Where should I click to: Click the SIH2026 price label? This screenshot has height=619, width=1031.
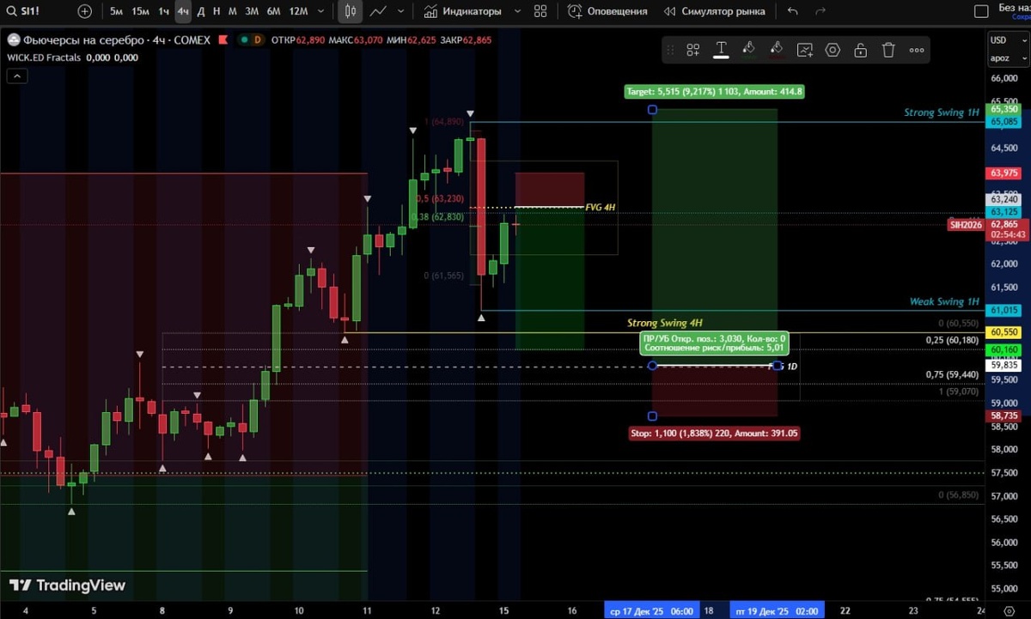pyautogui.click(x=966, y=225)
